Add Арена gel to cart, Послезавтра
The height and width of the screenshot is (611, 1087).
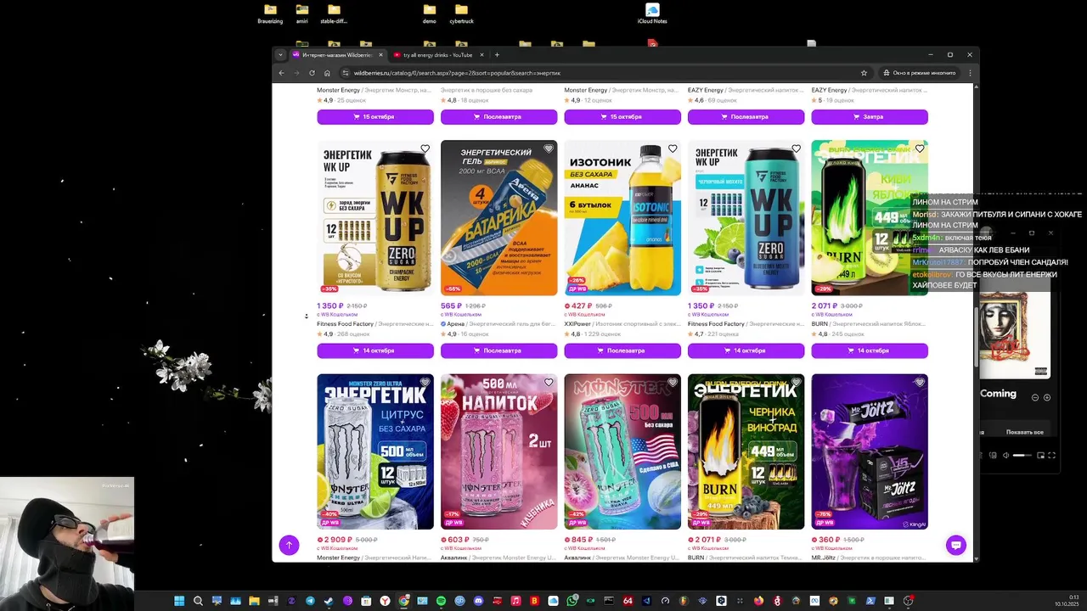coord(498,350)
